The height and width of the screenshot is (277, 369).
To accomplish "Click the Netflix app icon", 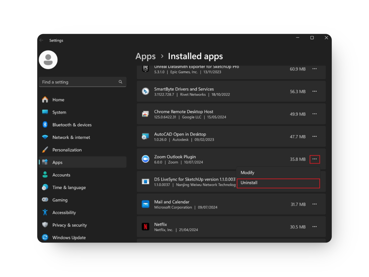I will (145, 227).
